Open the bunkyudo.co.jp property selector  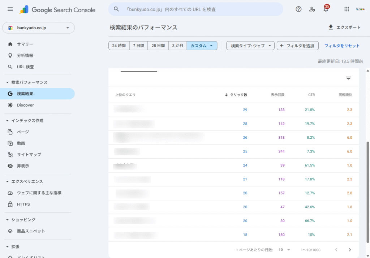click(x=38, y=28)
